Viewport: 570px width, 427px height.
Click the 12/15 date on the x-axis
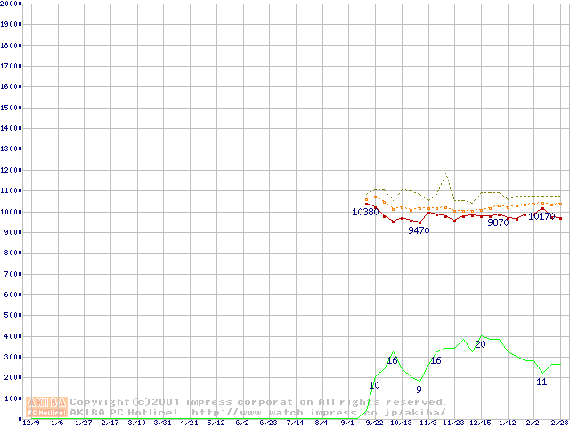(481, 423)
